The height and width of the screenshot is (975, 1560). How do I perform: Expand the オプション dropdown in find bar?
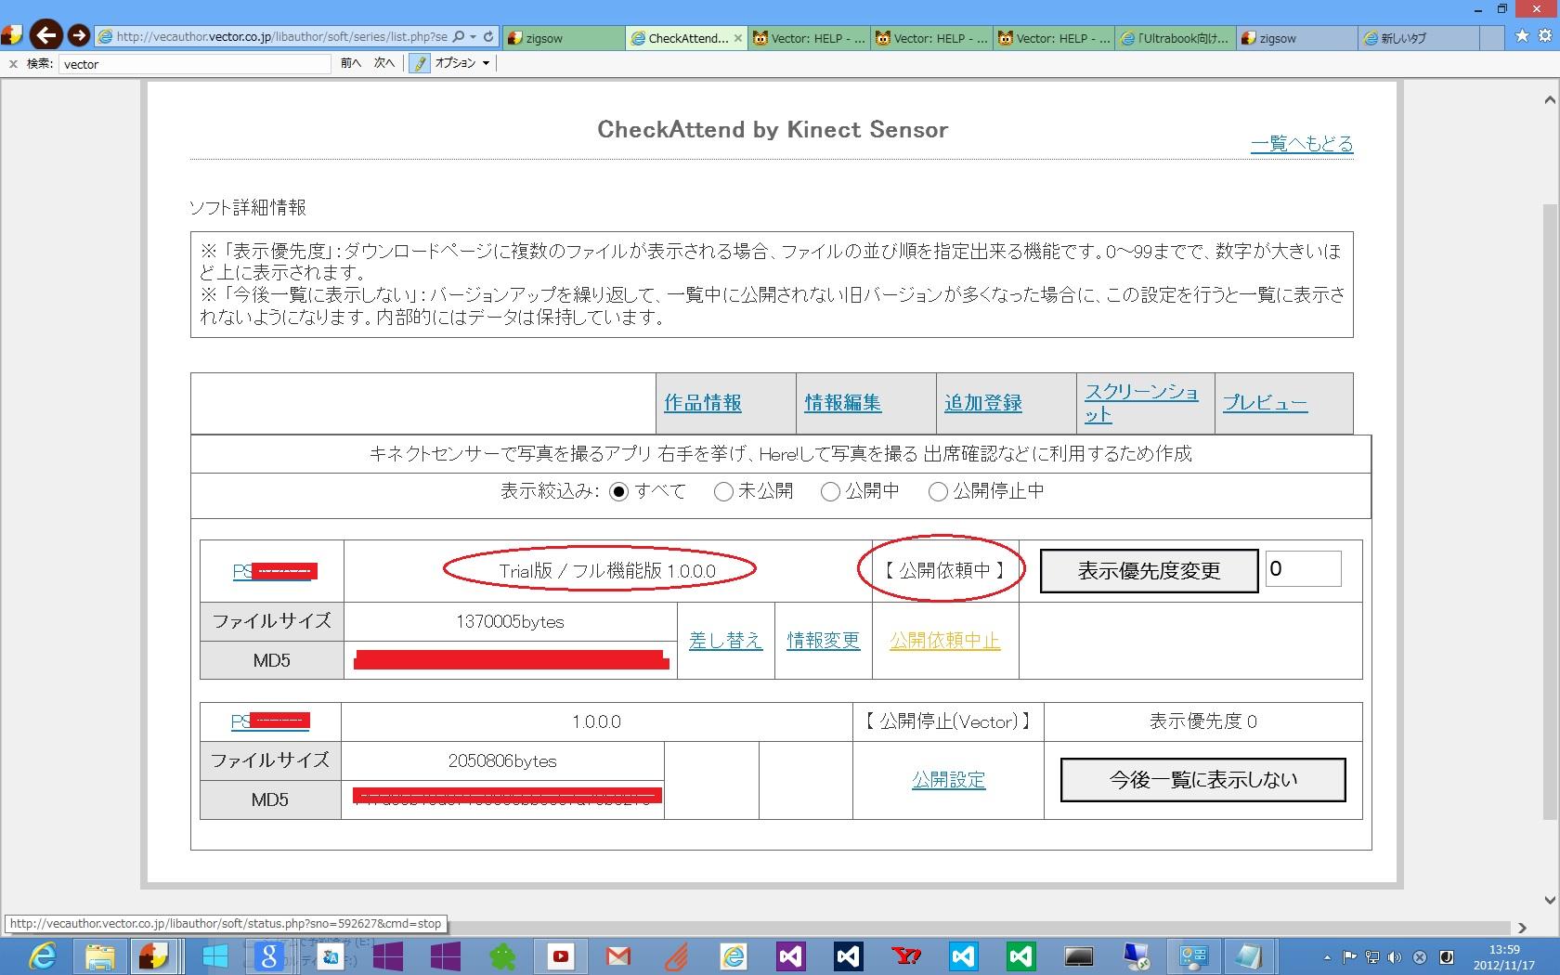(x=462, y=63)
